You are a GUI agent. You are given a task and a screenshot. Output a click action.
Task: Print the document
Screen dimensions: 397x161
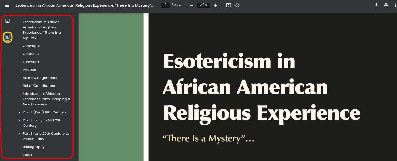coord(386,5)
